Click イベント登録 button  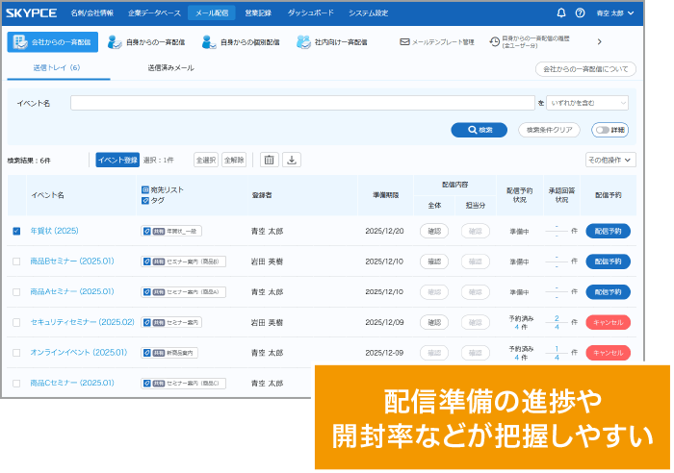point(117,161)
